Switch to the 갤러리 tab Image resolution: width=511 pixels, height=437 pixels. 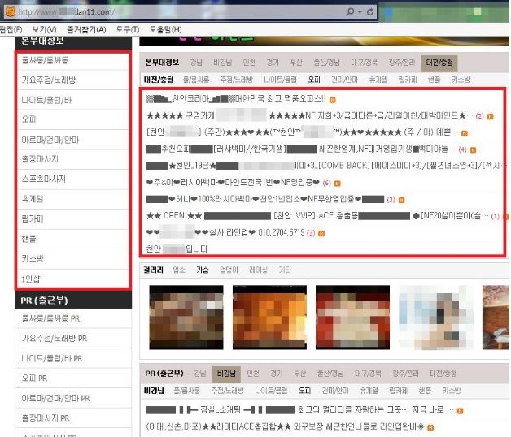coord(155,270)
